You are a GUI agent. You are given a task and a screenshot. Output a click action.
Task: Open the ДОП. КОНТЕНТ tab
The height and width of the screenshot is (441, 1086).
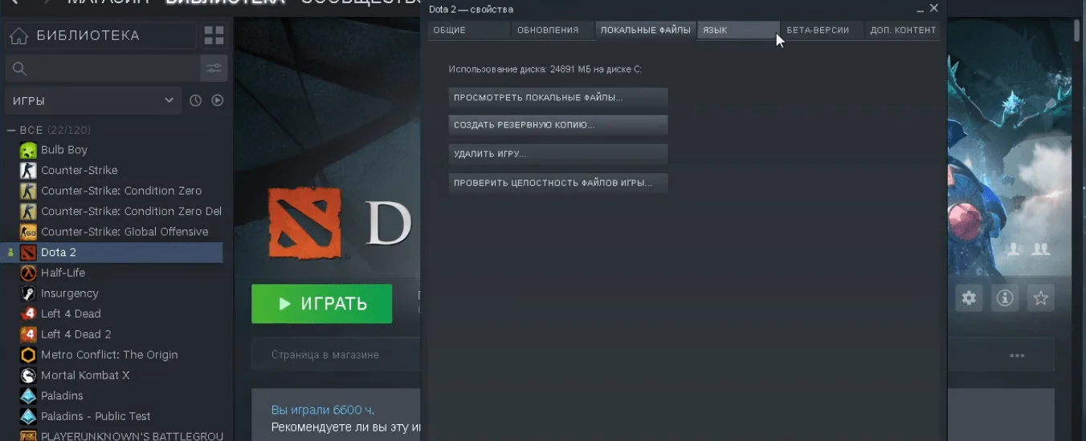point(903,30)
